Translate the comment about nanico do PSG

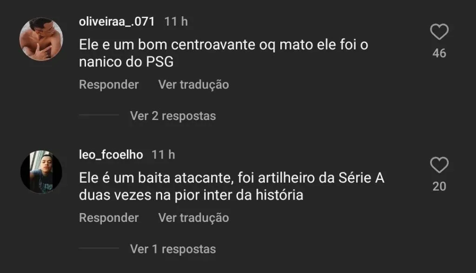193,85
